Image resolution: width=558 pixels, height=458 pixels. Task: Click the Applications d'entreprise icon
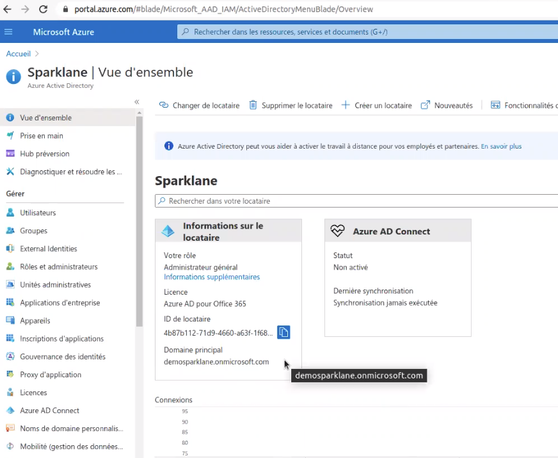click(x=10, y=302)
